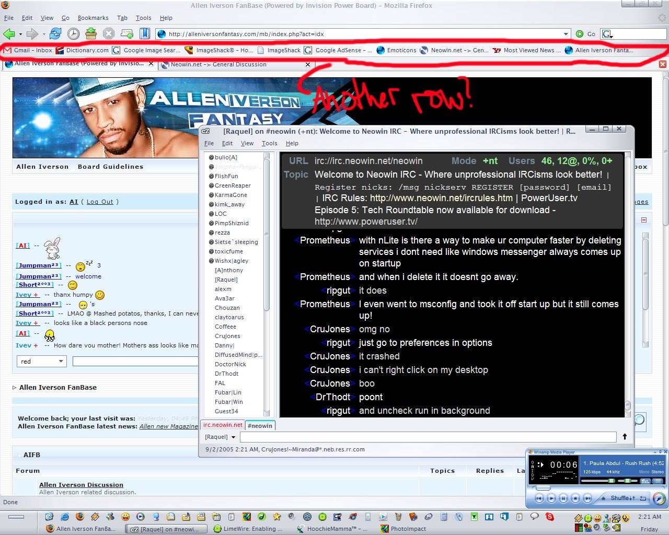Viewport: 669px width, 535px height.
Task: Skip to next track in Winamp
Action: pos(587,498)
